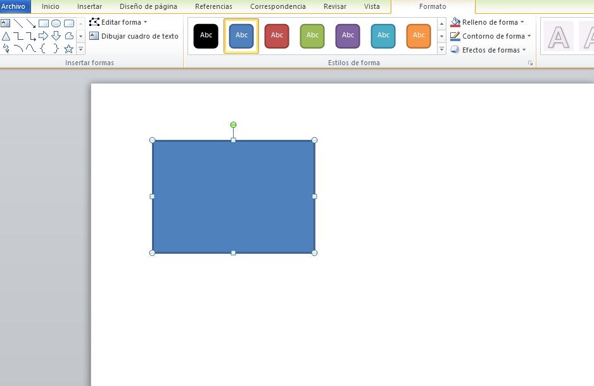Choose the rounded rectangle shape
Viewport: 594px width, 386px height.
pyautogui.click(x=69, y=23)
